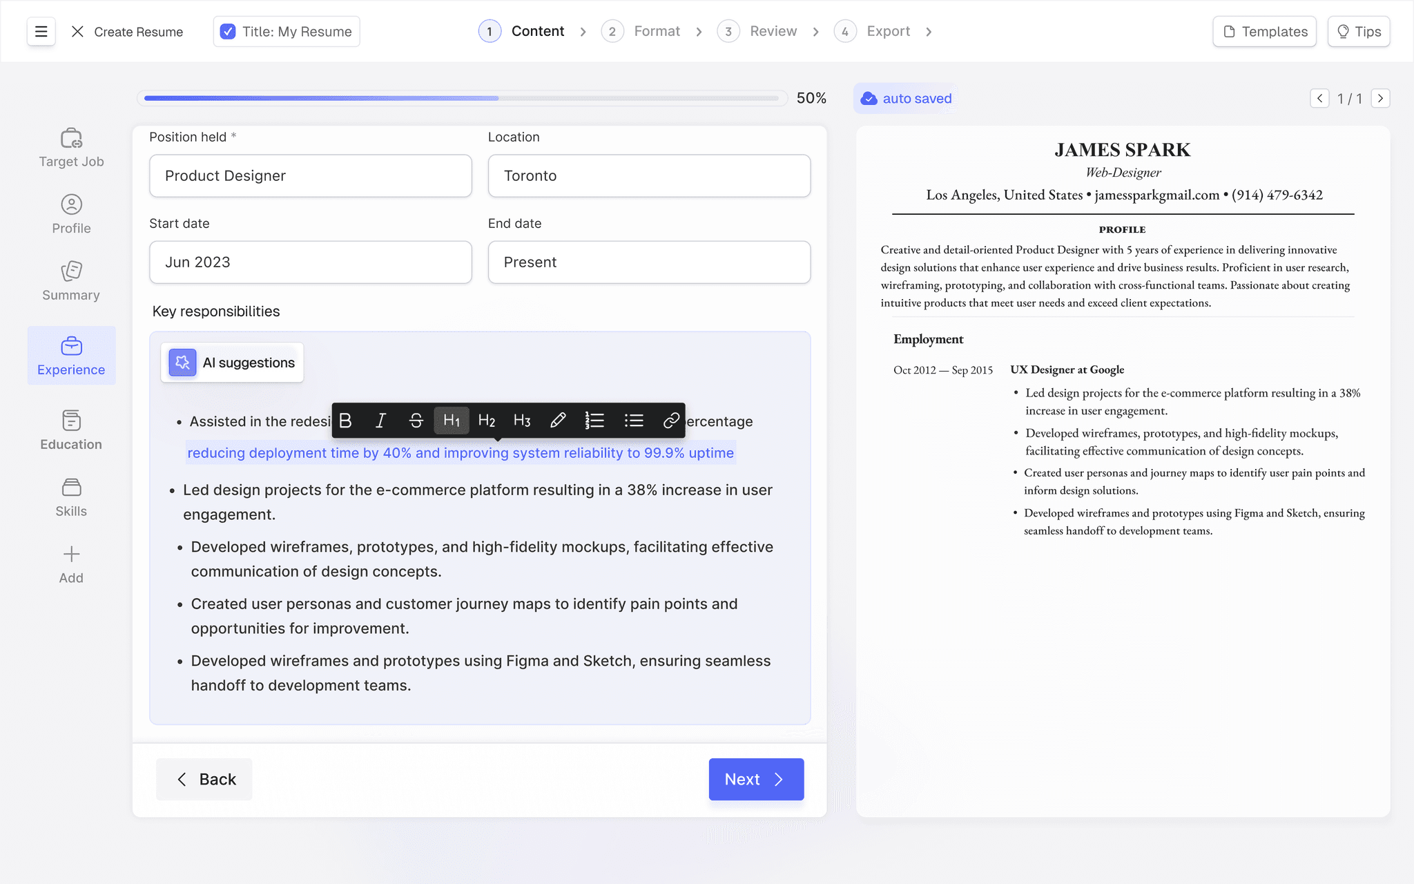The image size is (1414, 884).
Task: Click the Position held input field
Action: click(311, 174)
